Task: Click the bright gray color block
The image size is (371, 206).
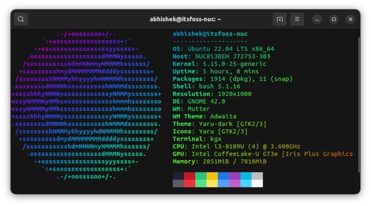Action: pyautogui.click(x=179, y=183)
